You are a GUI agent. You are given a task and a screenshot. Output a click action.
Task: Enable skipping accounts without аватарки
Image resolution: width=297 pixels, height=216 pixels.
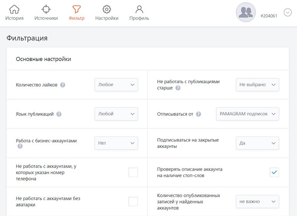tap(133, 202)
